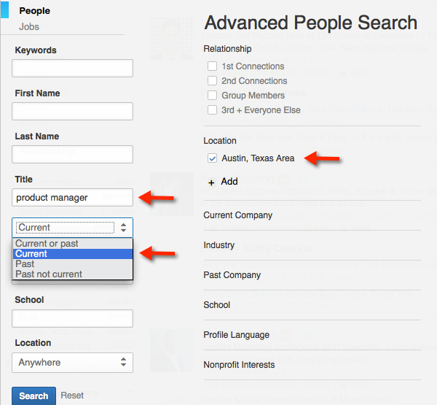Expand the Current Company section
The height and width of the screenshot is (405, 437).
[238, 215]
